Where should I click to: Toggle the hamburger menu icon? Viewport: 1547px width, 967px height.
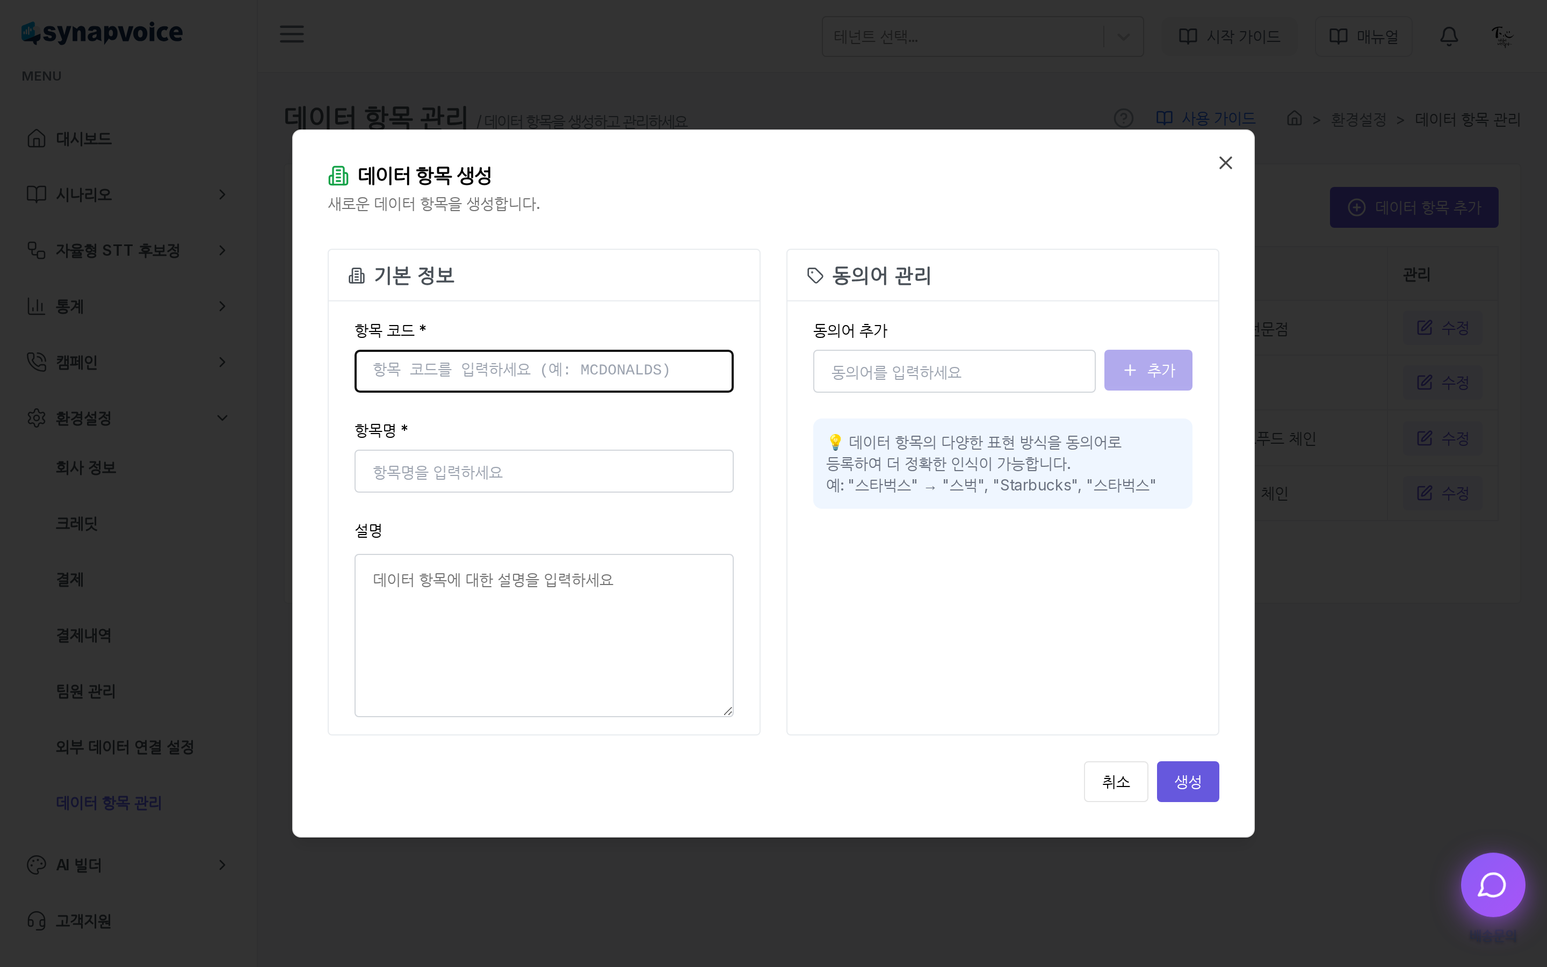click(292, 34)
